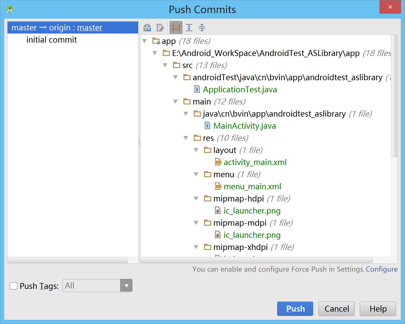Click the Cancel button
Image resolution: width=405 pixels, height=324 pixels.
[337, 309]
